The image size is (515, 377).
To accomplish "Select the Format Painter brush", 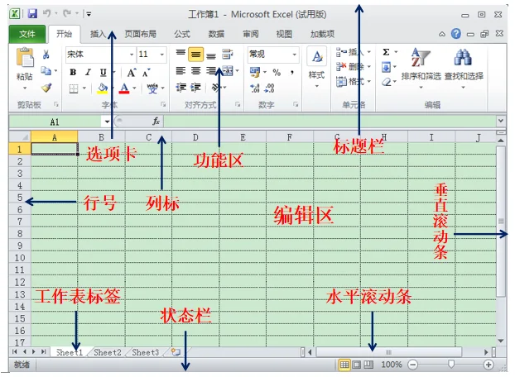I will coord(46,88).
